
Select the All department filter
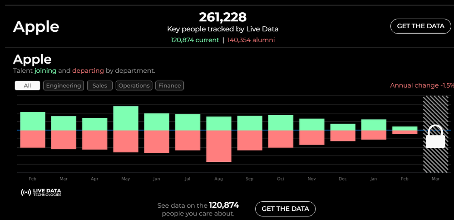coord(27,85)
